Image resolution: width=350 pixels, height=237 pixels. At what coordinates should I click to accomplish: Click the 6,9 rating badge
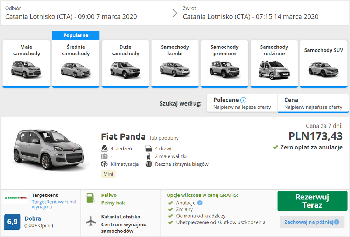12,222
